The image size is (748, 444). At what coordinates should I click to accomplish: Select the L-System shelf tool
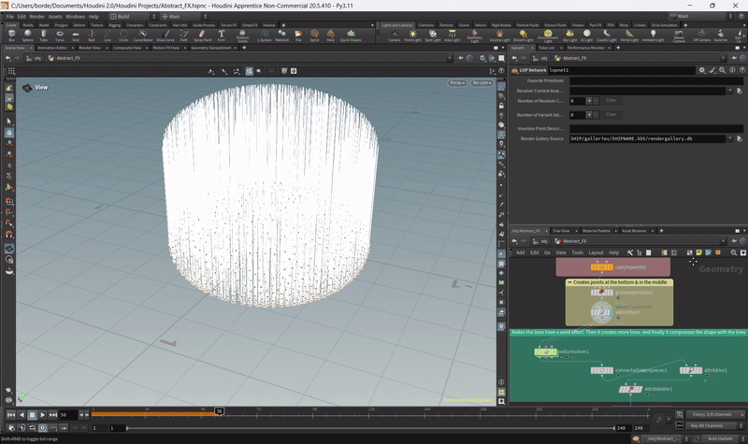[x=265, y=36]
